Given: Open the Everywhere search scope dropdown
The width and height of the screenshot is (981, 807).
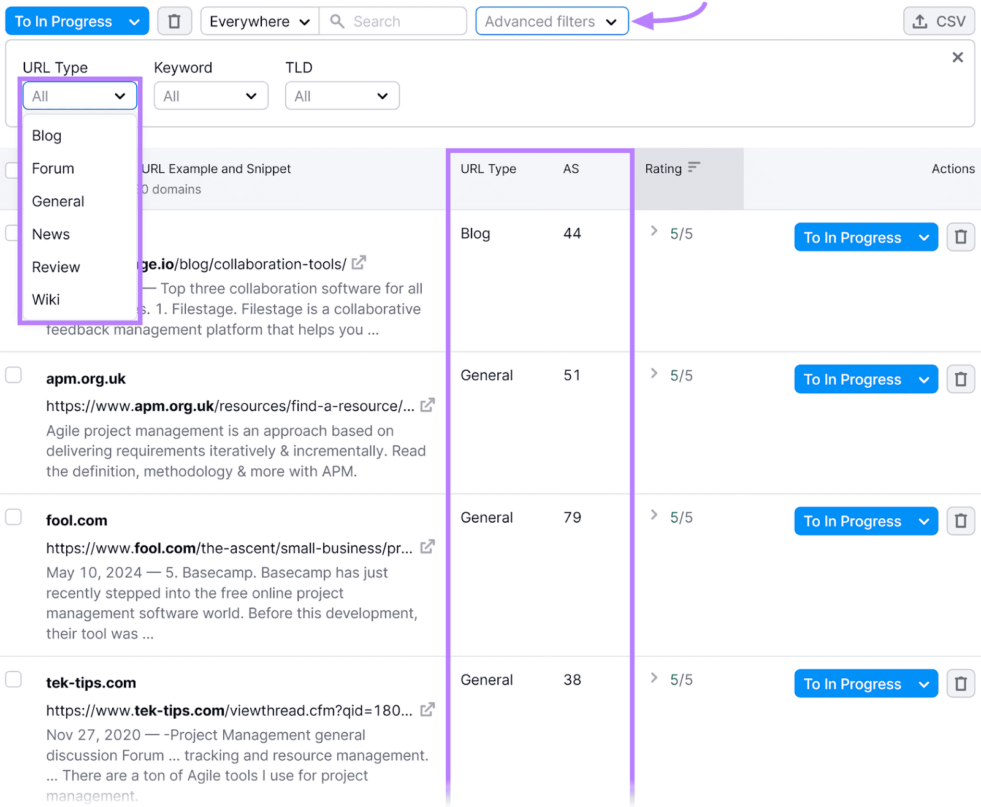Looking at the screenshot, I should (x=259, y=21).
